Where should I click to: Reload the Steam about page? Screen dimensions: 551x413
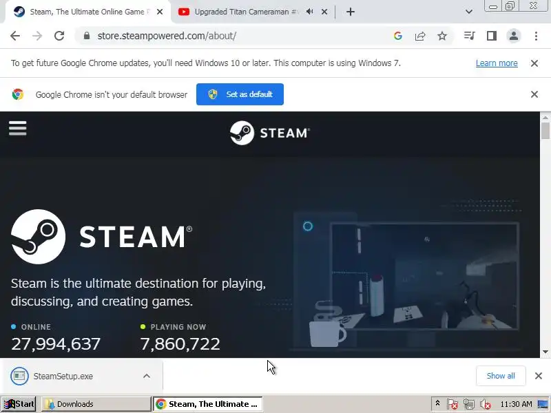[x=59, y=36]
